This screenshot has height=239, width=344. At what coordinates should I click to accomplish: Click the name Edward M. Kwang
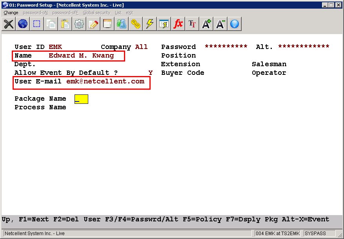tap(81, 55)
